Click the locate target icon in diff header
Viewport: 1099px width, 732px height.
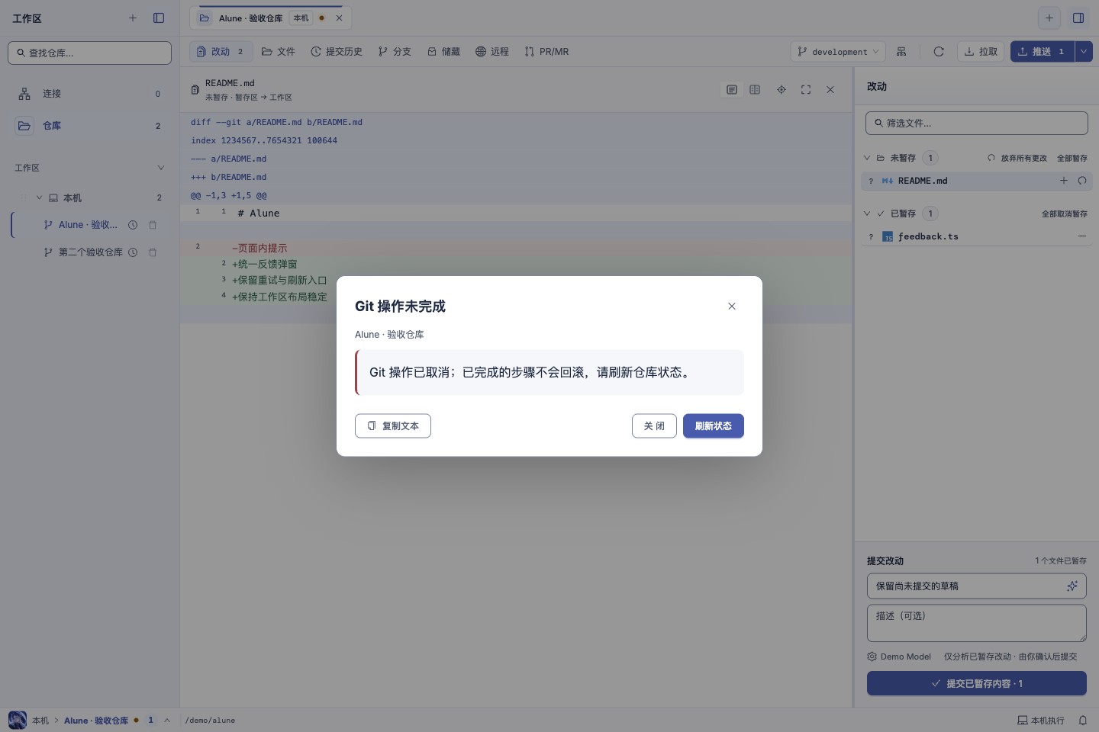pos(782,90)
